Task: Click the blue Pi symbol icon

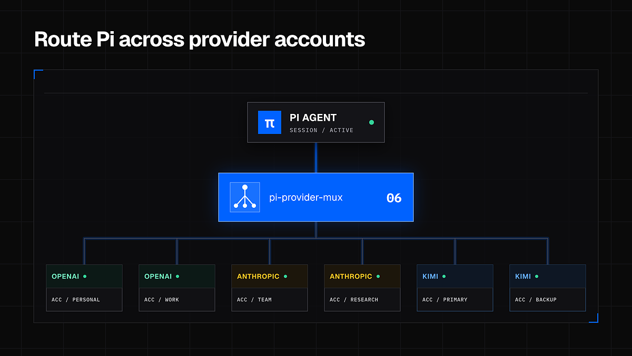Action: [270, 122]
